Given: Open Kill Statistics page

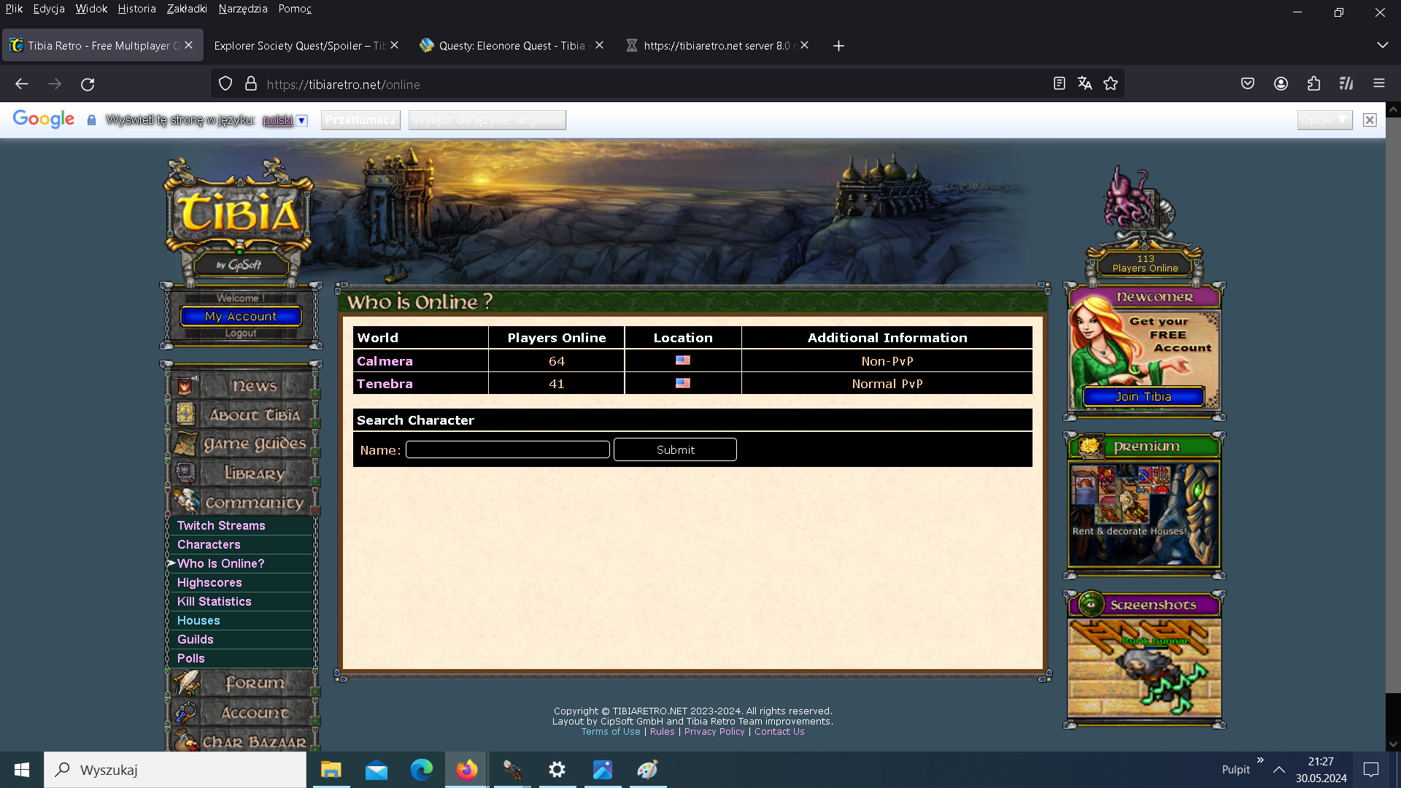Looking at the screenshot, I should click(215, 601).
